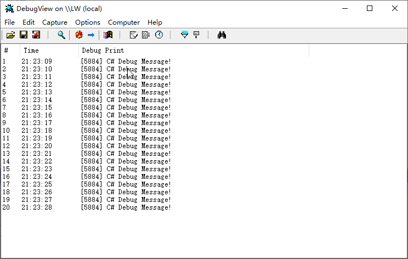Click the Clear display icon
Viewport: 408px width, 259px height.
(79, 35)
